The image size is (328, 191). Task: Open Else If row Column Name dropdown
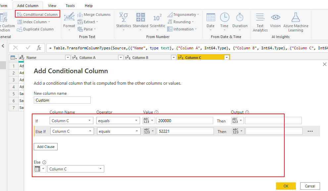point(72,131)
